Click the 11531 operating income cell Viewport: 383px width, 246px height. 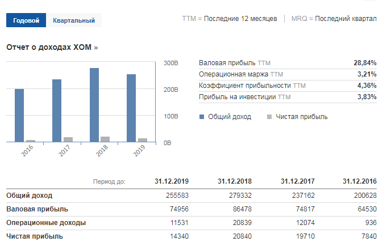click(x=180, y=223)
